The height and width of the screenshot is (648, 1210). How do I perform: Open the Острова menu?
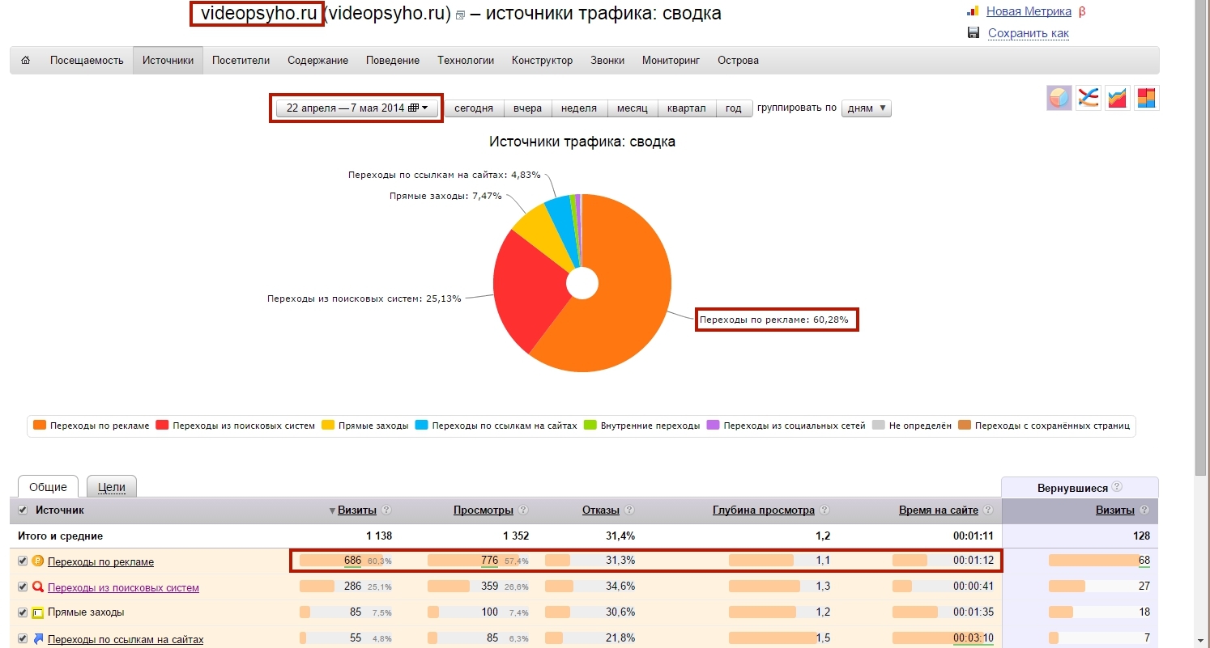(738, 61)
